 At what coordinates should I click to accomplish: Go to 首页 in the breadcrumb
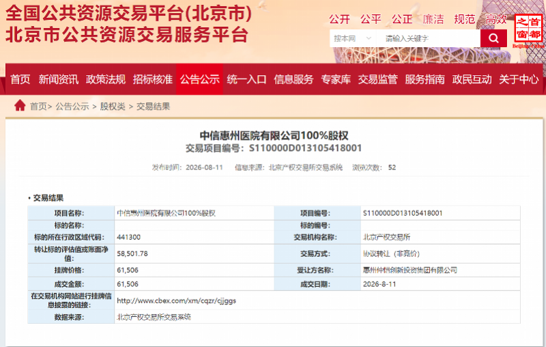38,107
